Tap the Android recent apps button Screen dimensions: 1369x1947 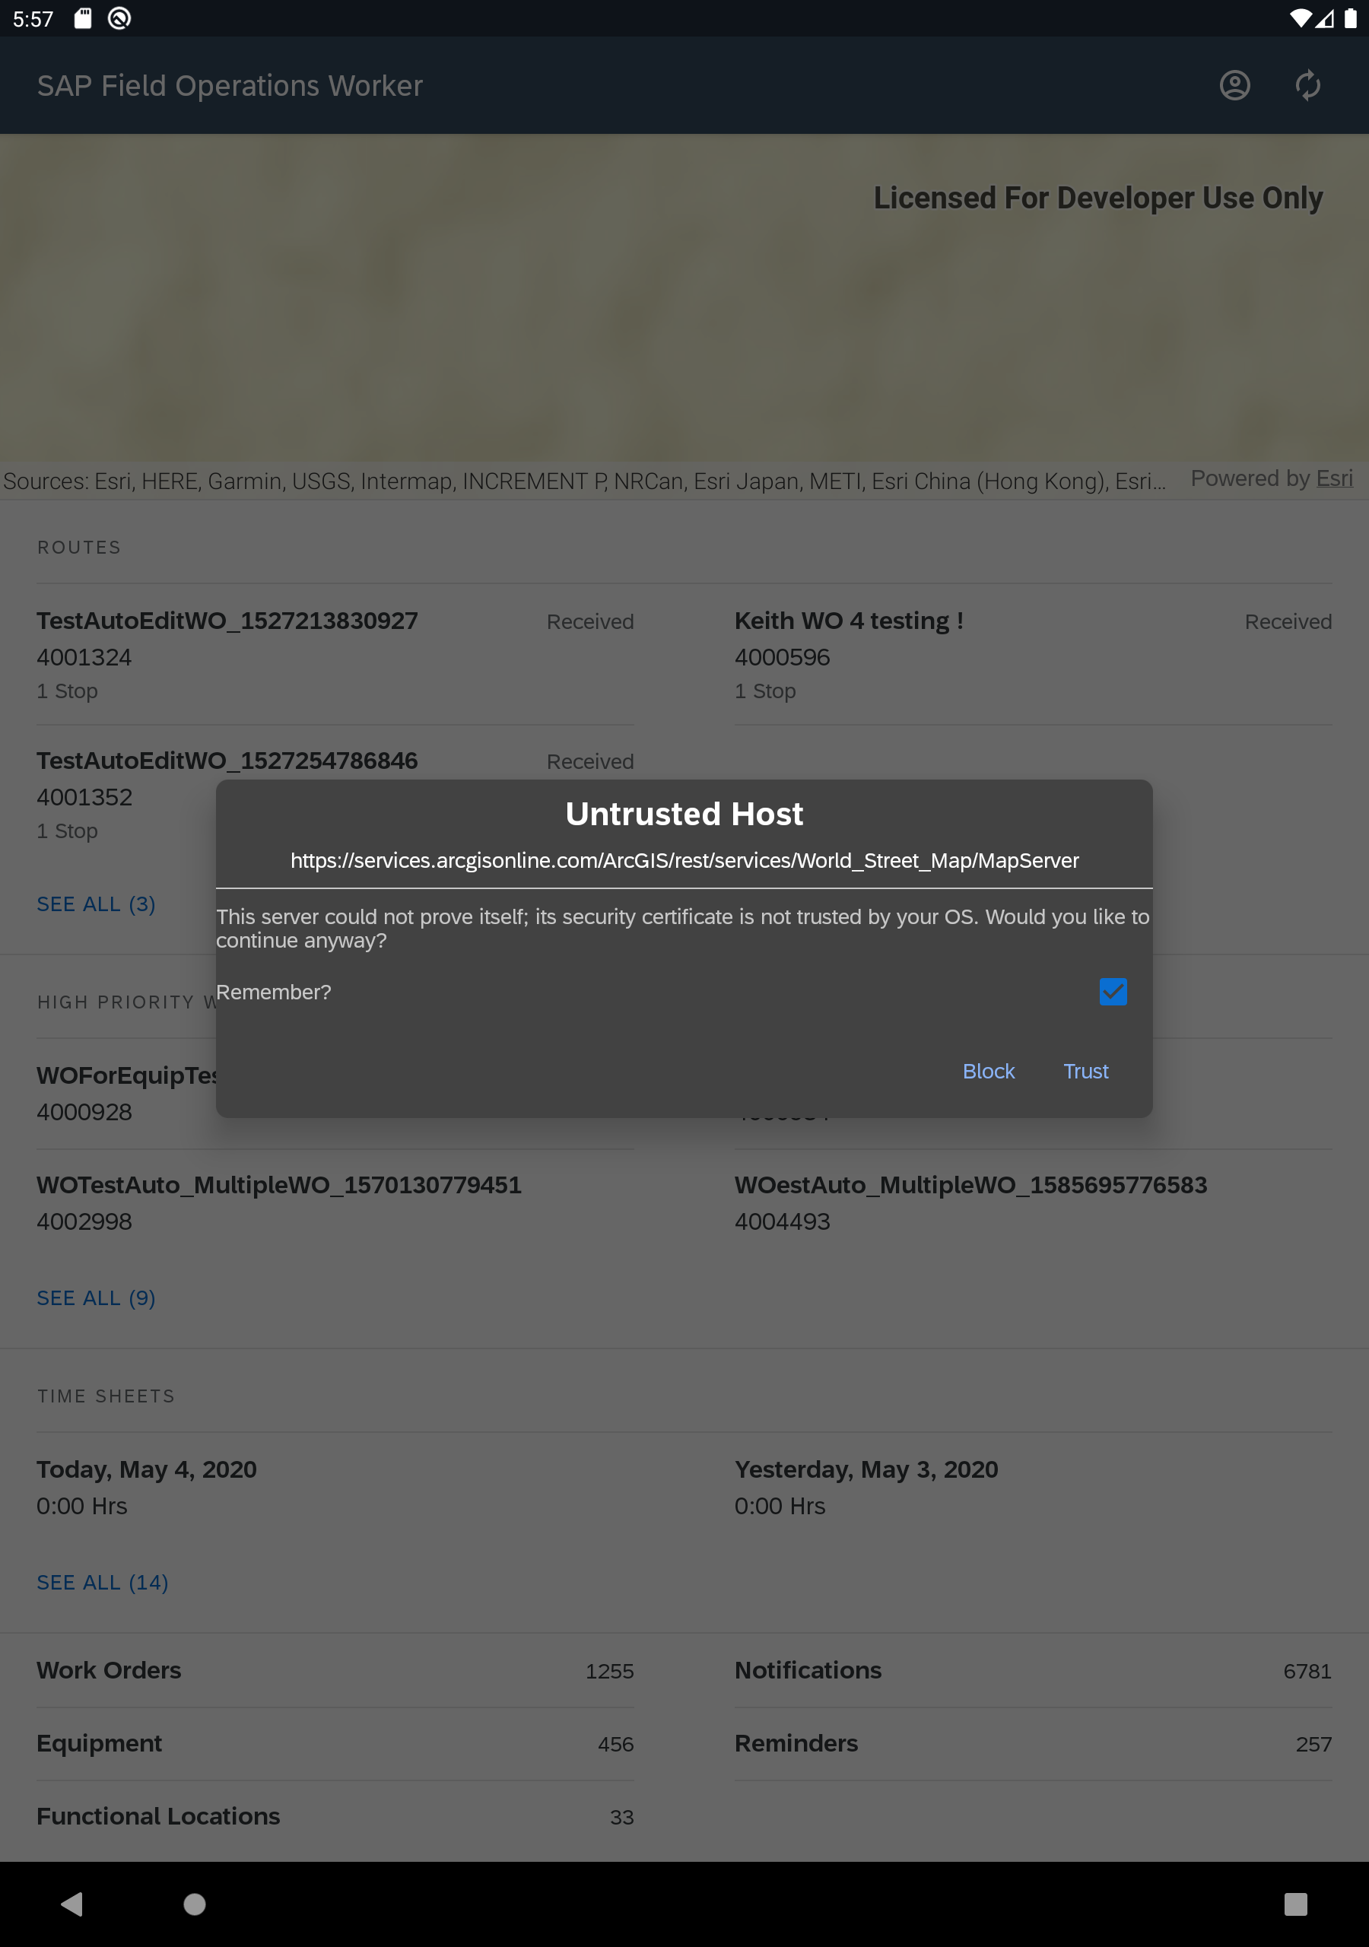coord(1295,1904)
